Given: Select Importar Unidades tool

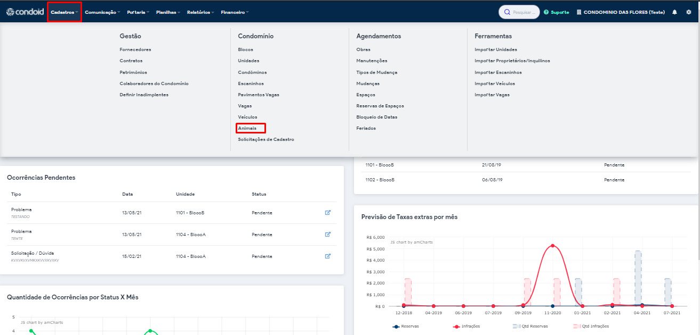Looking at the screenshot, I should (496, 49).
